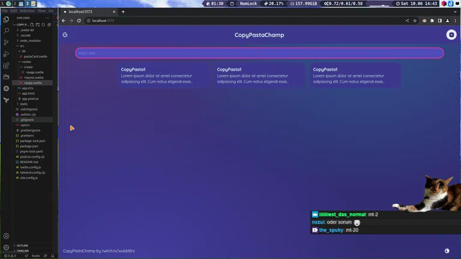Open +layout.svelte file
Screen dimensions: 461x259
[34, 77]
